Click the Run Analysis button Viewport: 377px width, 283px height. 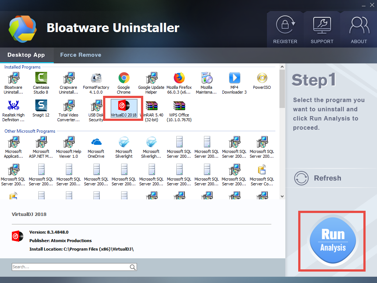[333, 241]
